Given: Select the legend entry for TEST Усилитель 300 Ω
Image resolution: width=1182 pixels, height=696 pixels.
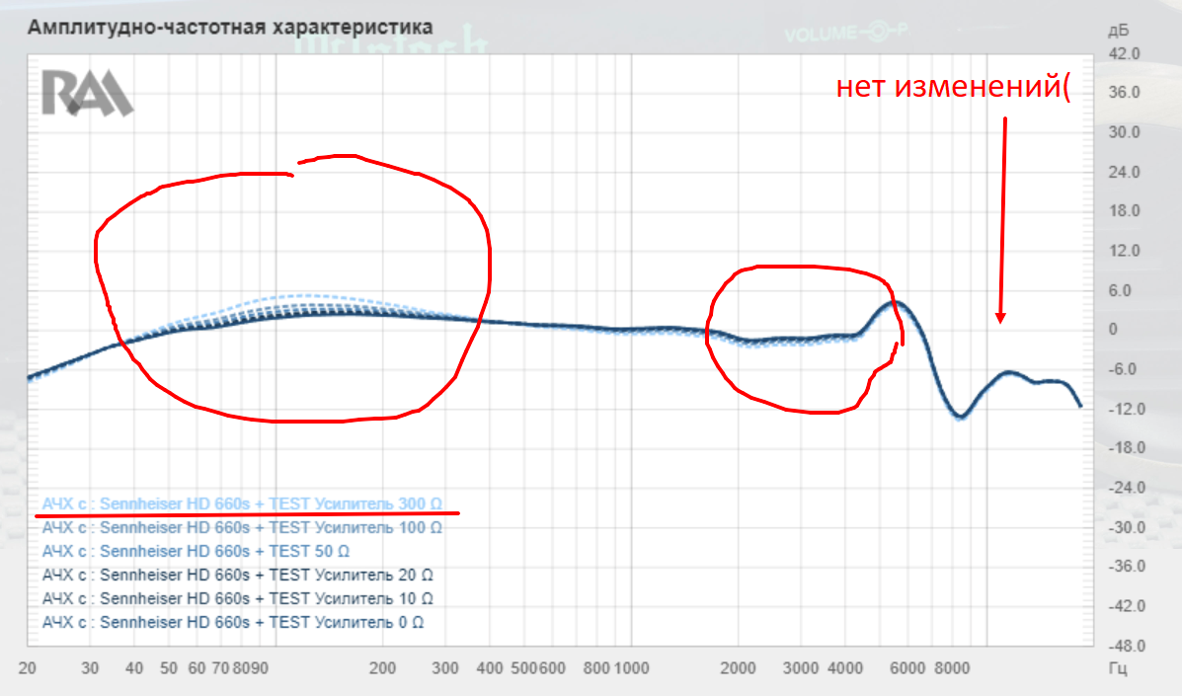Looking at the screenshot, I should (242, 503).
